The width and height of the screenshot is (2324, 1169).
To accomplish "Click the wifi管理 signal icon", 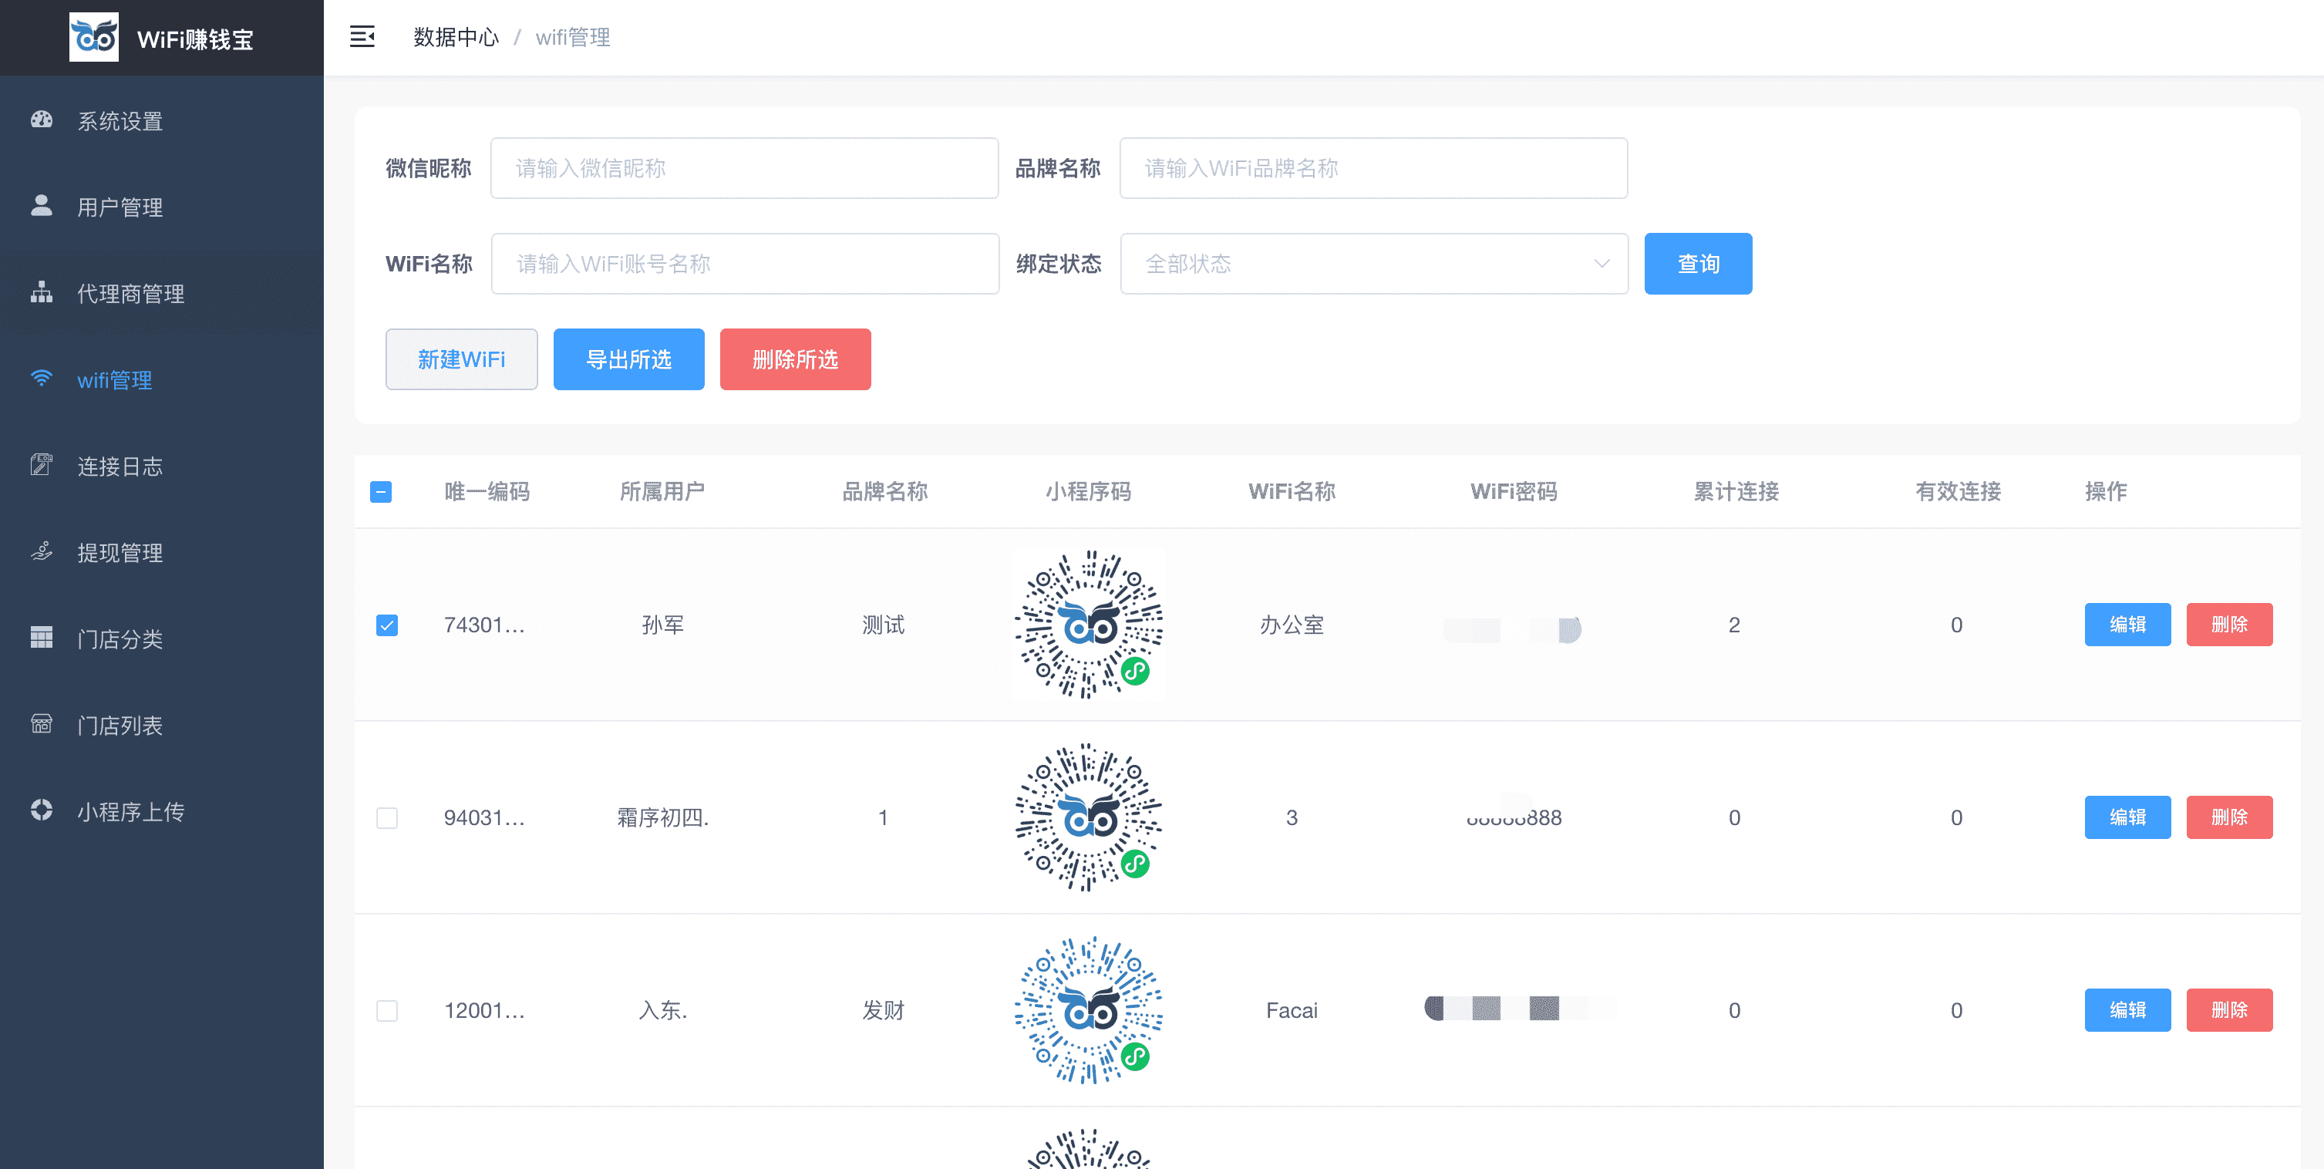I will [42, 378].
